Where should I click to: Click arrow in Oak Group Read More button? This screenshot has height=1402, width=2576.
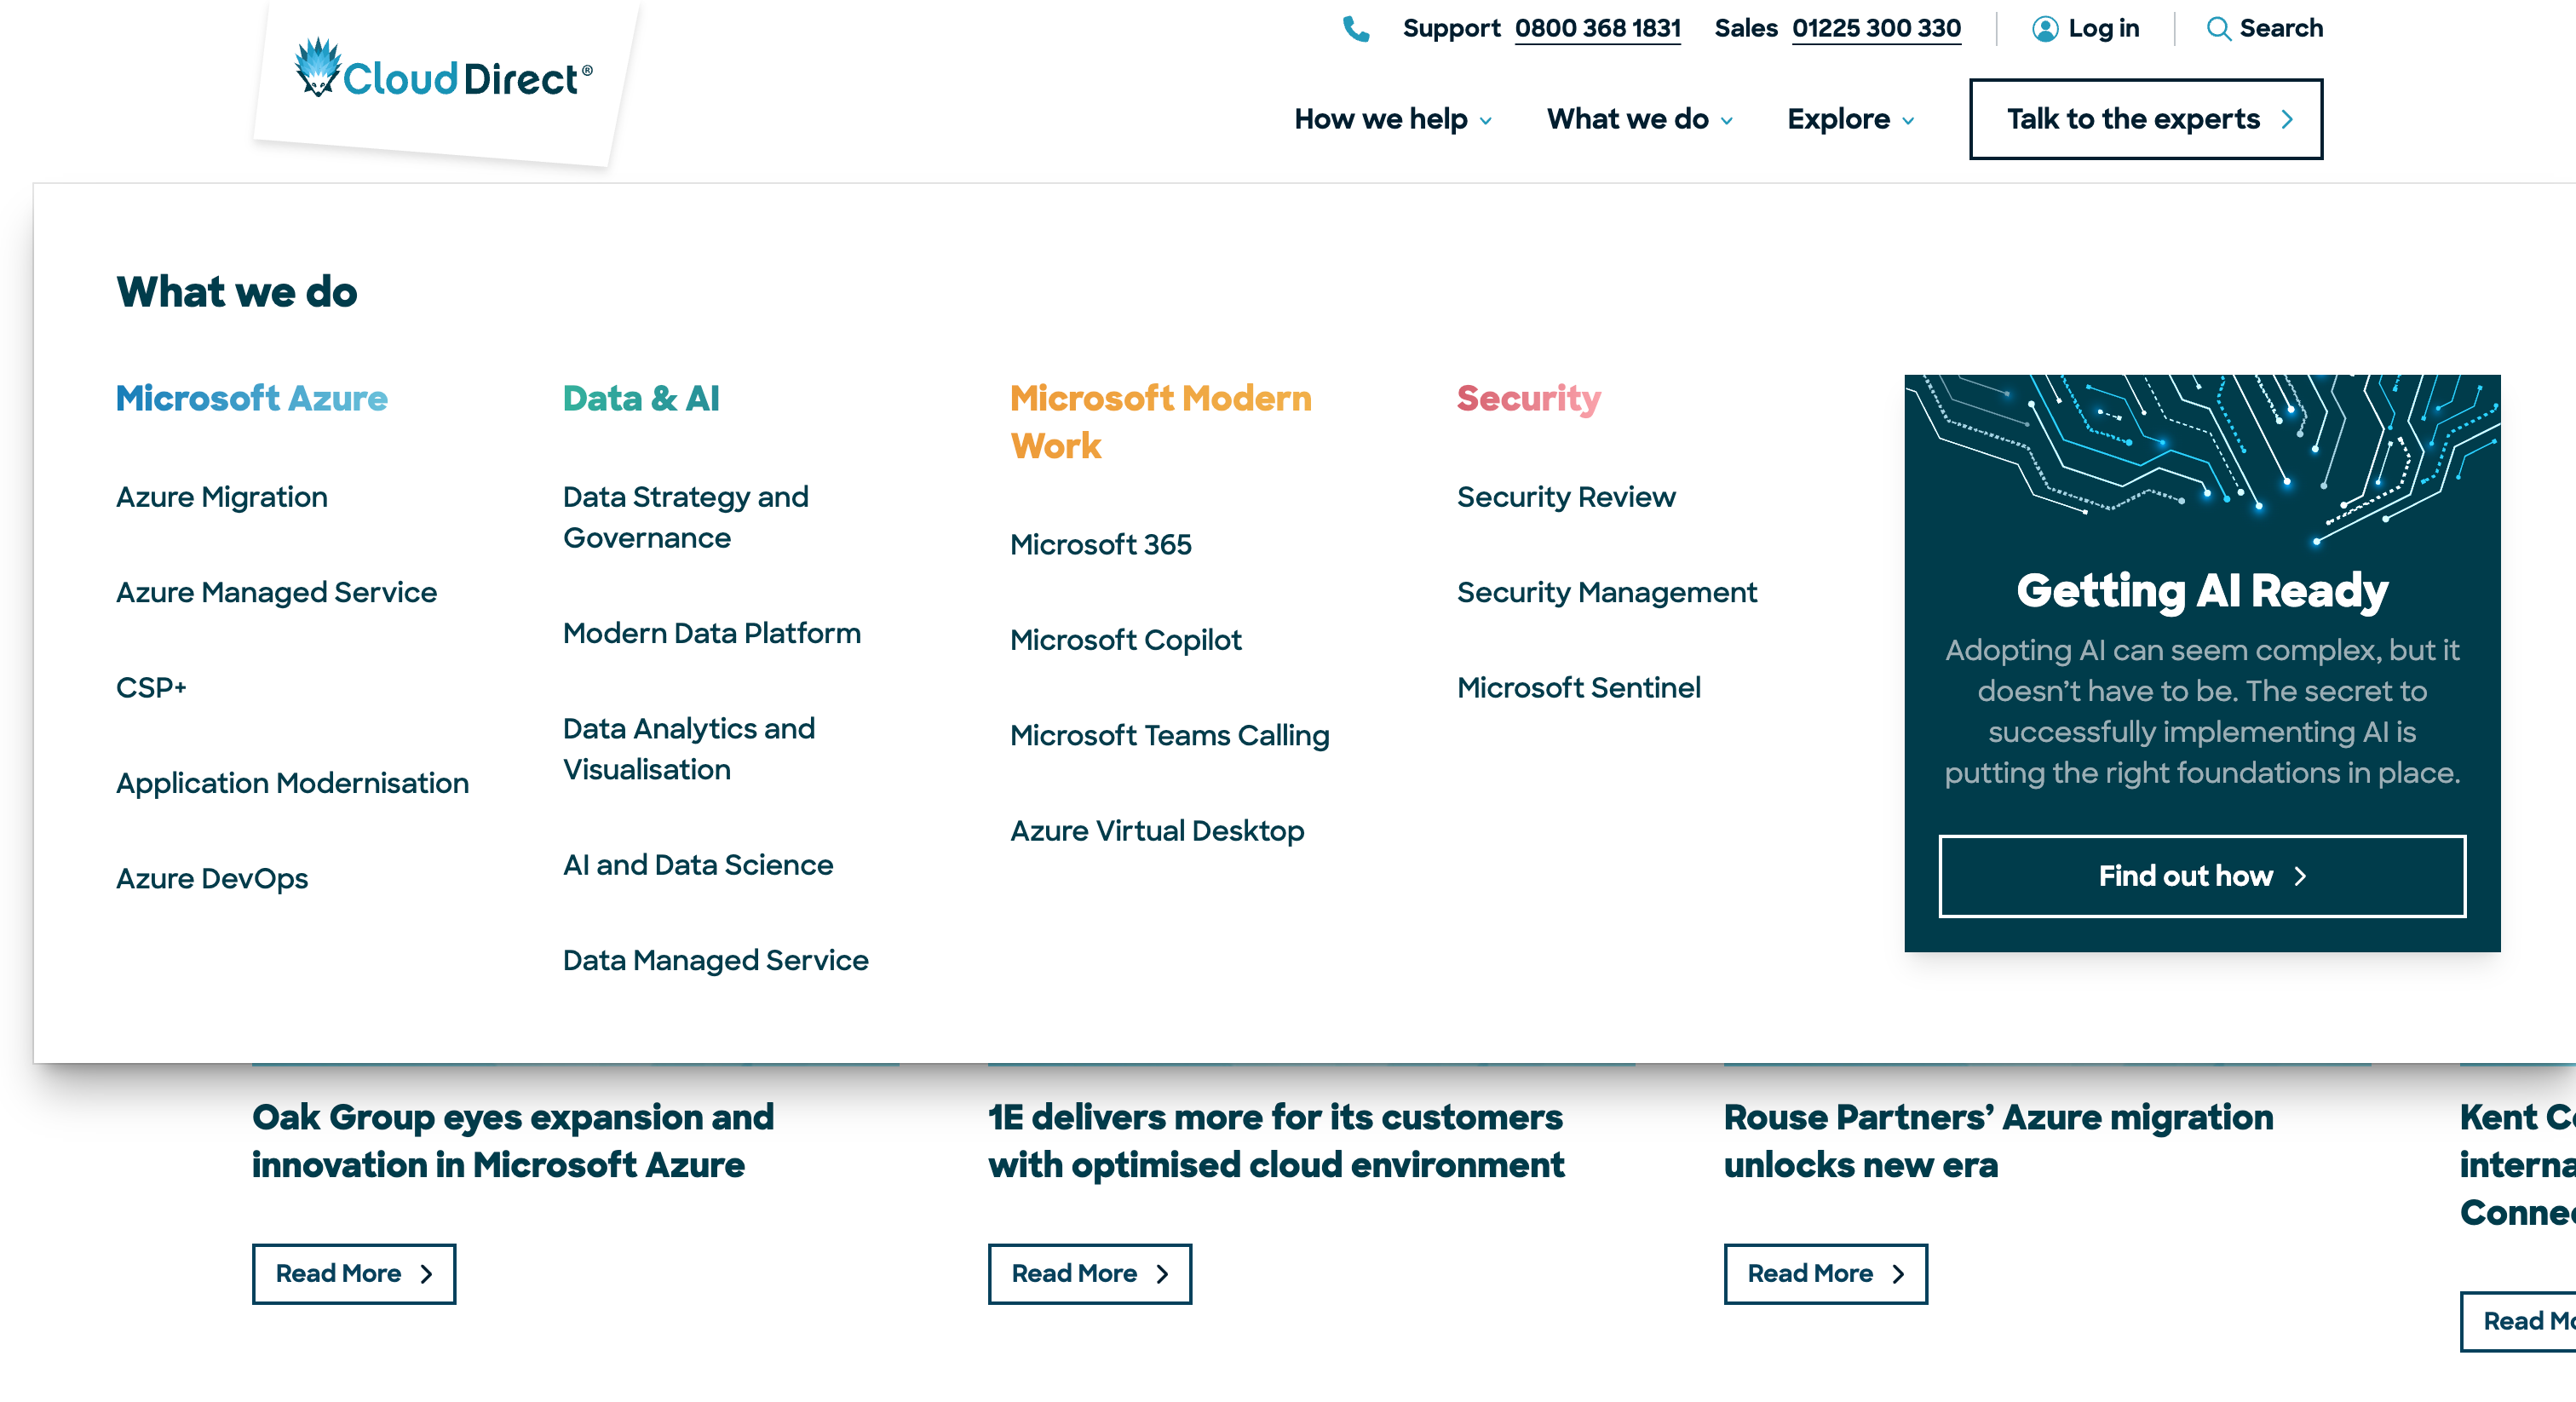(426, 1274)
